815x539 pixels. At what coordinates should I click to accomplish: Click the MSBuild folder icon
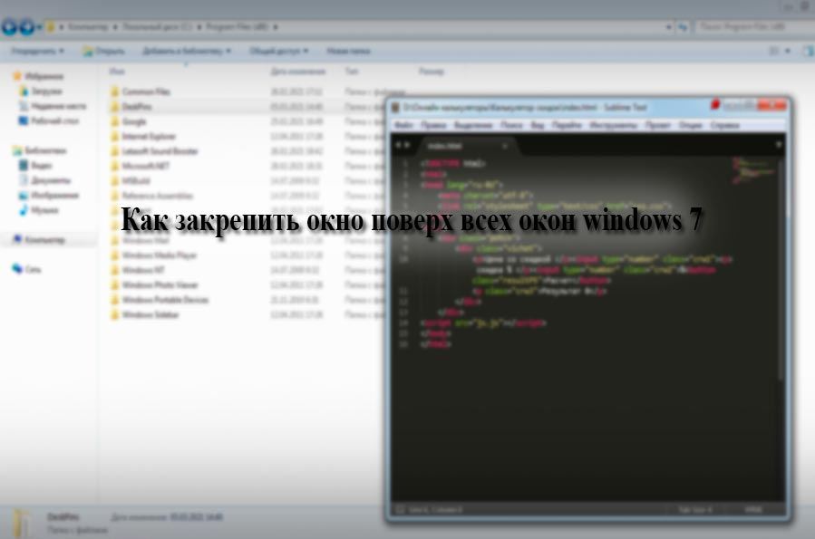click(115, 180)
